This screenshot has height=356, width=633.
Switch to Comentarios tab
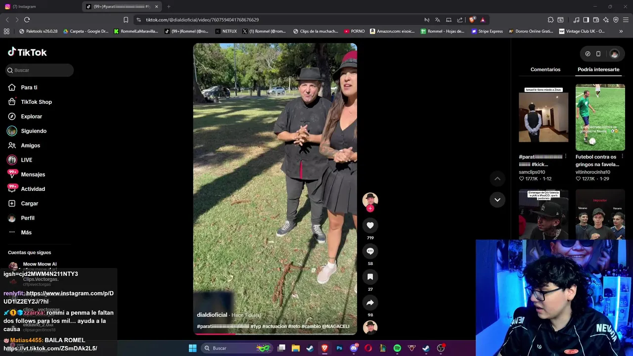click(545, 69)
